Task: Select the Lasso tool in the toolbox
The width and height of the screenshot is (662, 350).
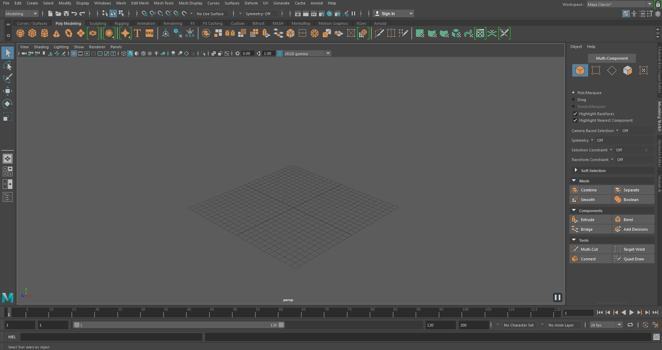Action: [x=8, y=66]
